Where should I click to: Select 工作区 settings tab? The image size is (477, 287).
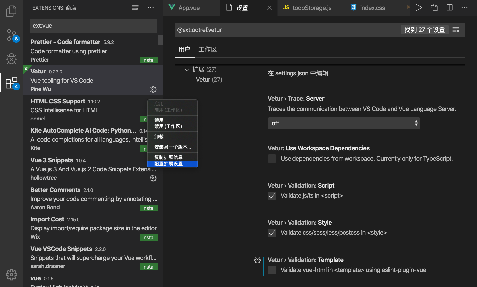[x=208, y=49]
